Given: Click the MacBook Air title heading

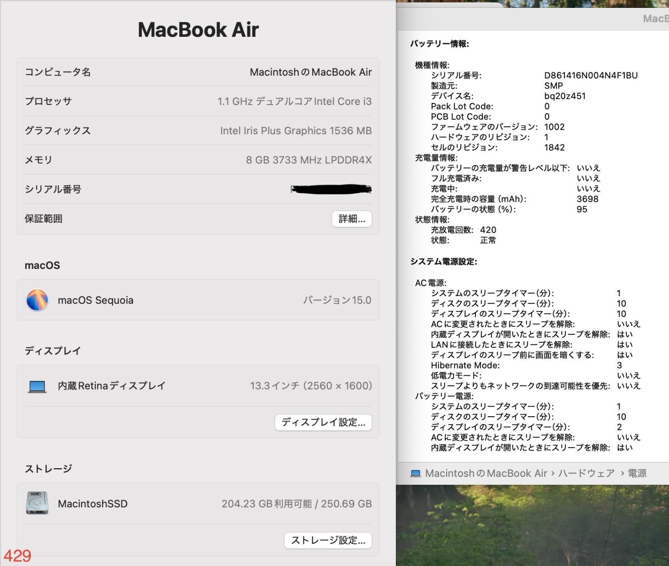Looking at the screenshot, I should tap(198, 30).
